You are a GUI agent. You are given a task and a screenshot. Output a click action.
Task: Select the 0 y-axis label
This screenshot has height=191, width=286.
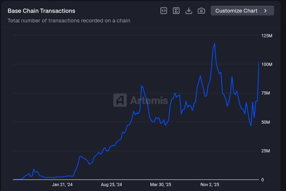tap(262, 180)
